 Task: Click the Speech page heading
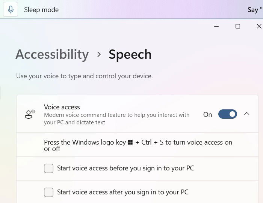(130, 55)
